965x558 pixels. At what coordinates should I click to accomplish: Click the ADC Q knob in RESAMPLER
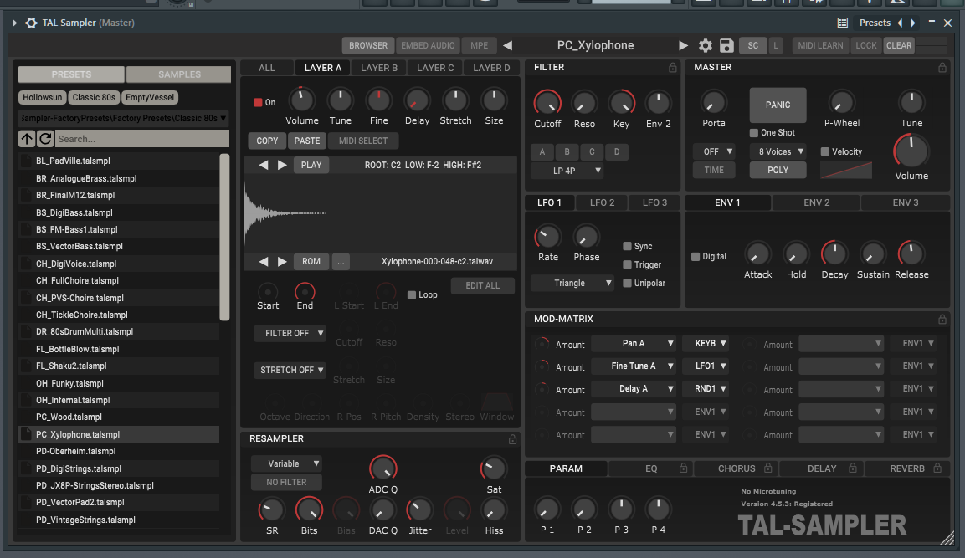[382, 469]
